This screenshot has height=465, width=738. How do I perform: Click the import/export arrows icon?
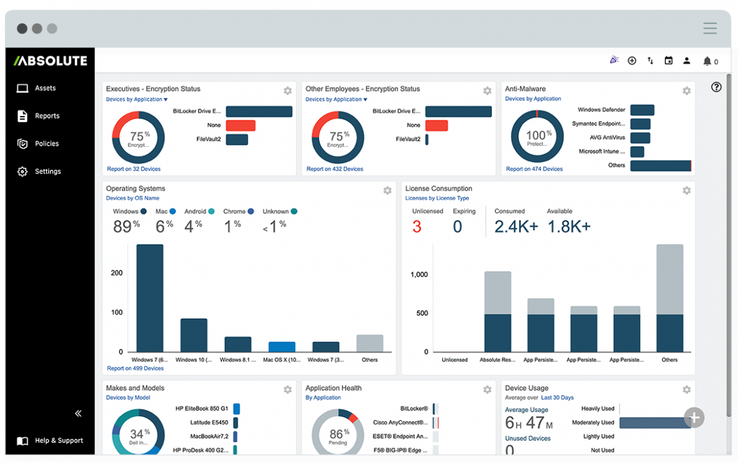(650, 60)
